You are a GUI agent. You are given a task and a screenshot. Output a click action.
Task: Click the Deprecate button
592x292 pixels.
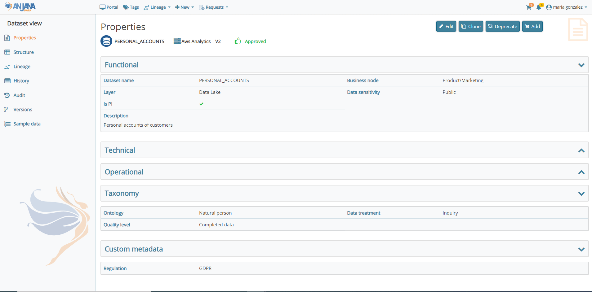[502, 26]
